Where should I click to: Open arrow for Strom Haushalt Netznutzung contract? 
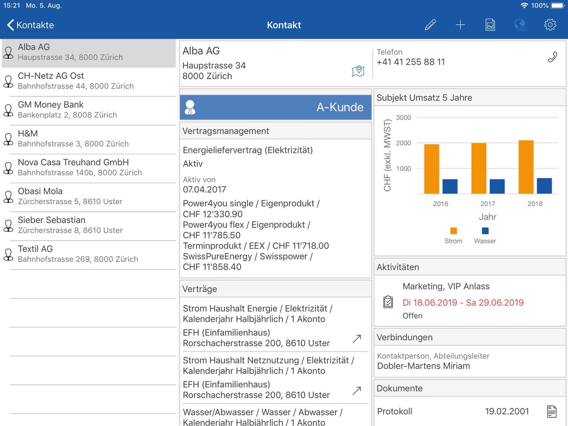357,390
